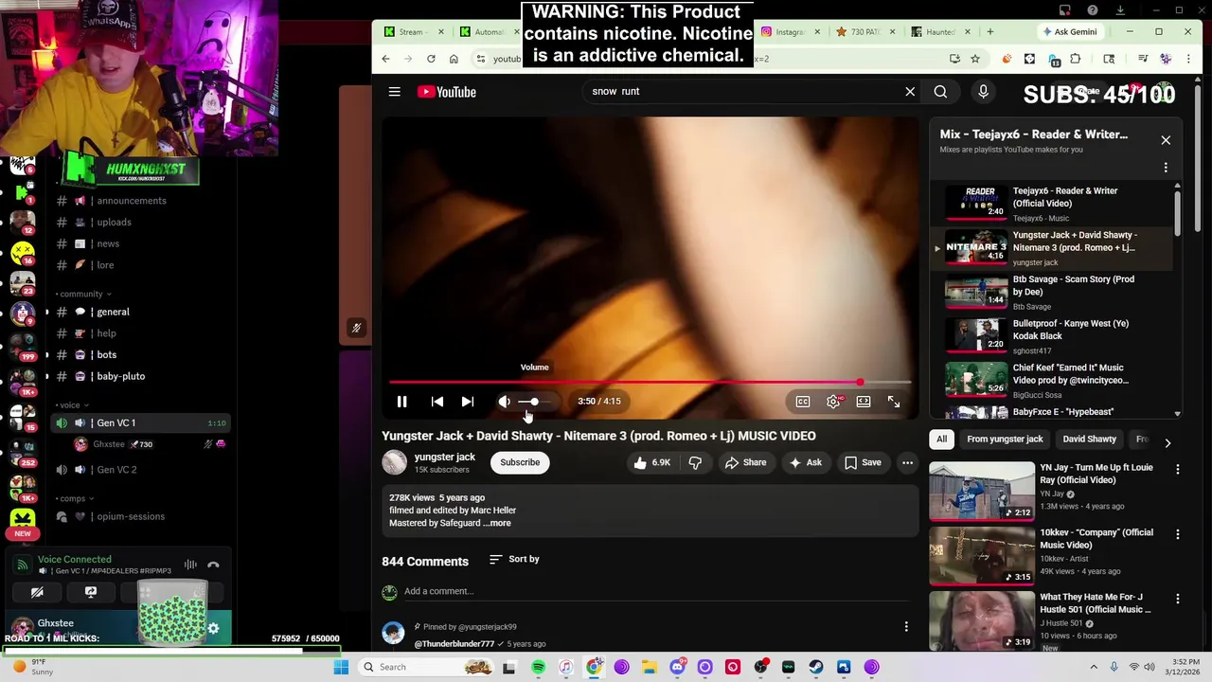Bookmark this page with star icon
The image size is (1212, 682).
point(975,59)
